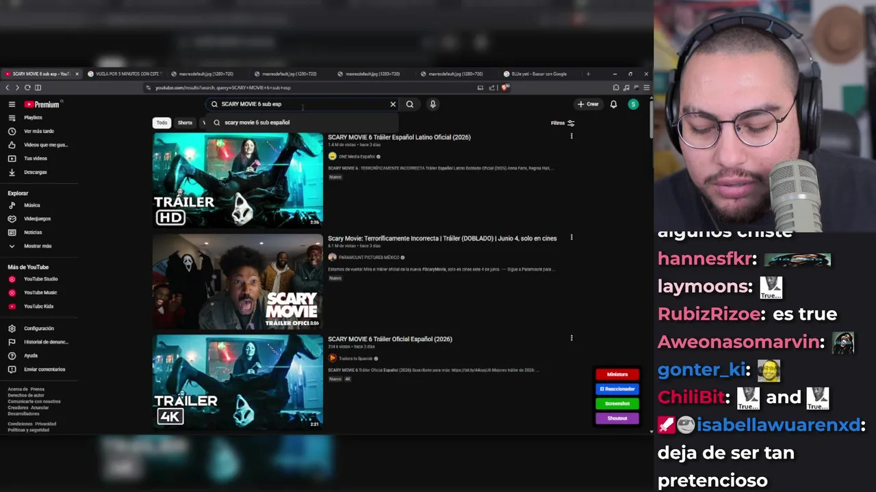Viewport: 876px width, 492px height.
Task: Select the 'Shorts' filter chip
Action: (185, 123)
